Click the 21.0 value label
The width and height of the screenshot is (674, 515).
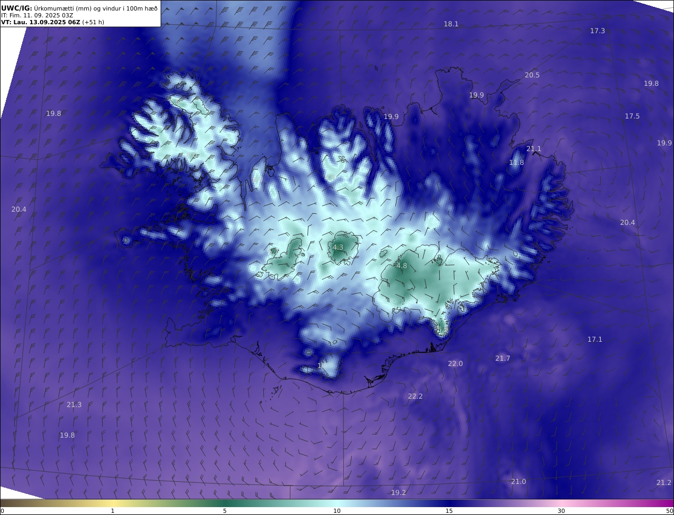pos(519,482)
